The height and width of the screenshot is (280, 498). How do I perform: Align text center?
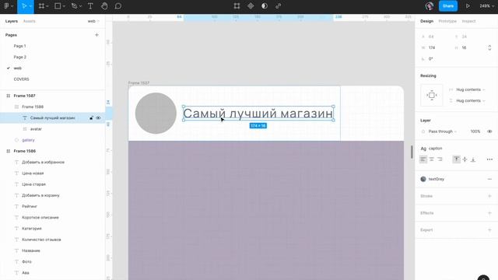(x=432, y=159)
